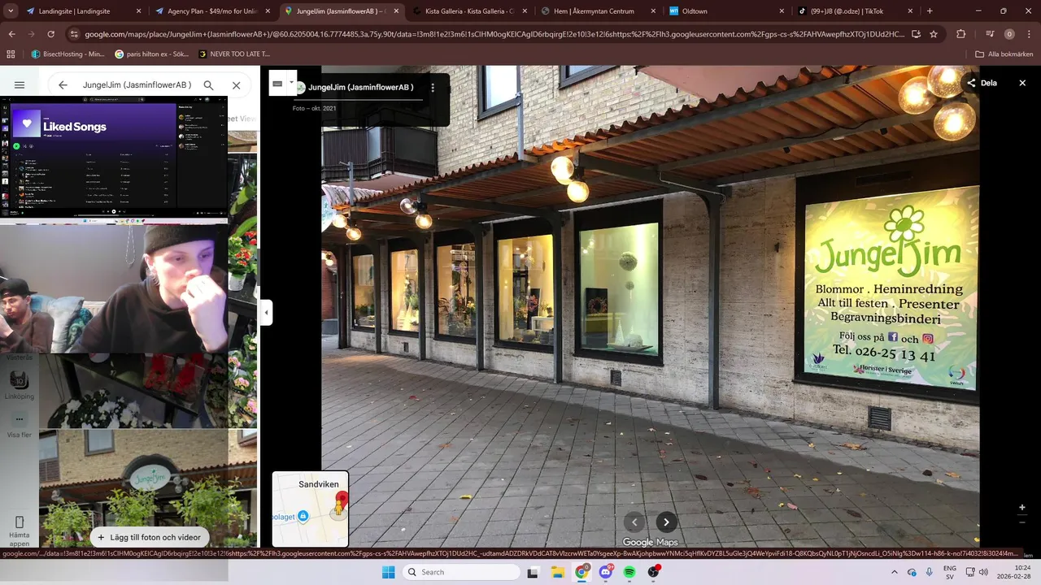Clear the JungelJim search text
This screenshot has height=585, width=1041.
[x=236, y=84]
